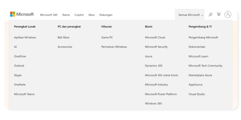Open Teams in top navigation
Viewport: 241px width, 120px height.
66,15
